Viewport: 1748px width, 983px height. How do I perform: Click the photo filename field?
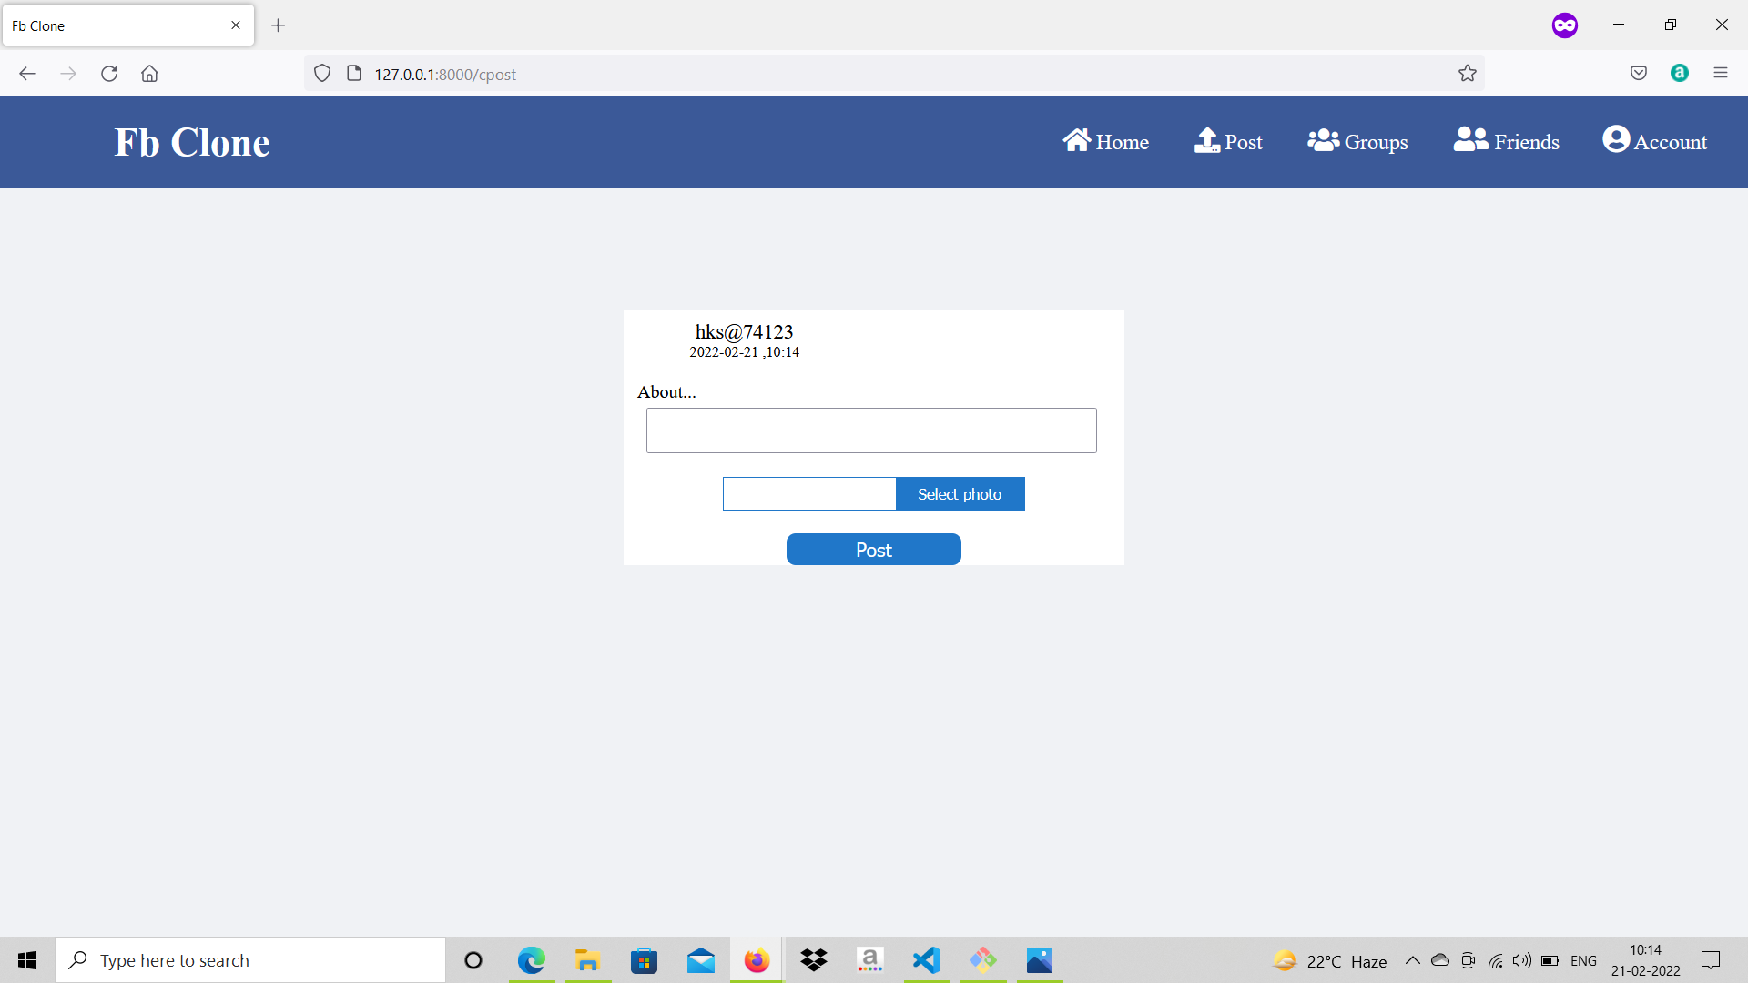point(809,494)
